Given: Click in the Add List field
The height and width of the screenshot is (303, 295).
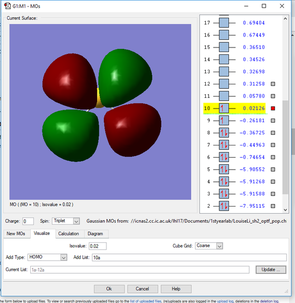Looking at the screenshot, I should (189, 258).
